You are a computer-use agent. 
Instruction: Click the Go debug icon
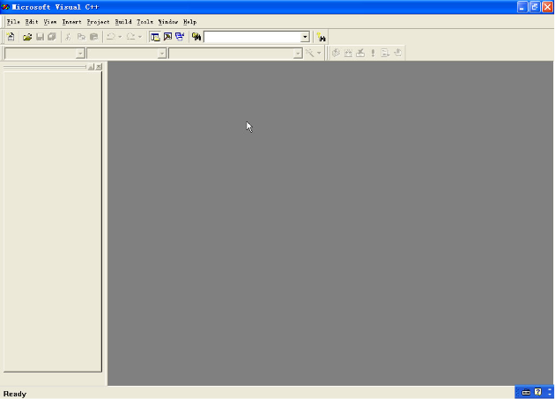[x=385, y=53]
